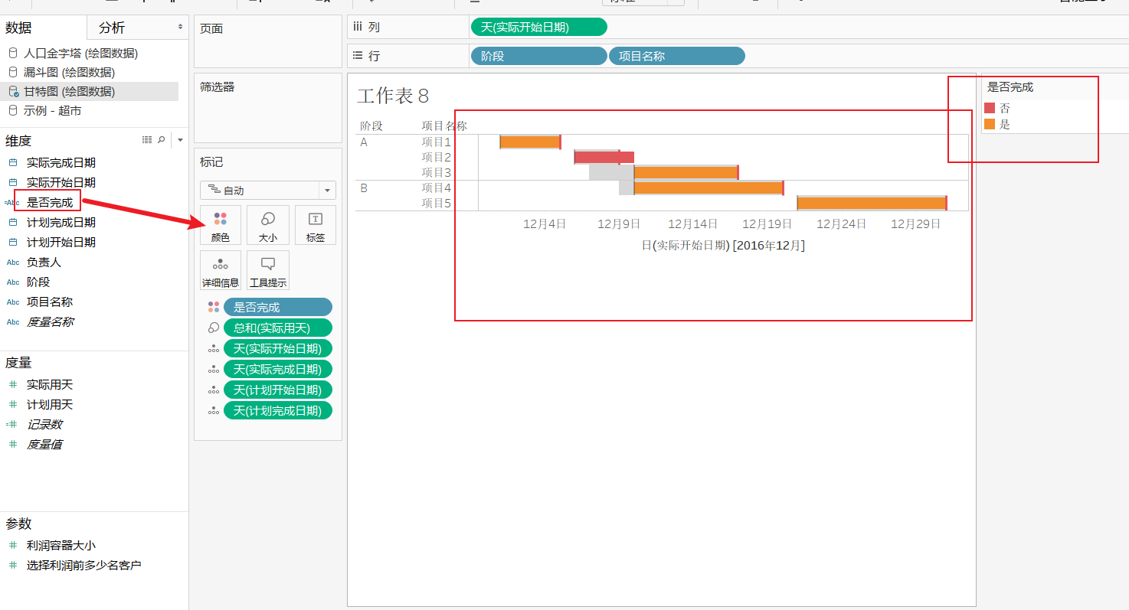Click the 是否完成 pill in marks card
Screen dimensions: 1129x610
tap(278, 307)
